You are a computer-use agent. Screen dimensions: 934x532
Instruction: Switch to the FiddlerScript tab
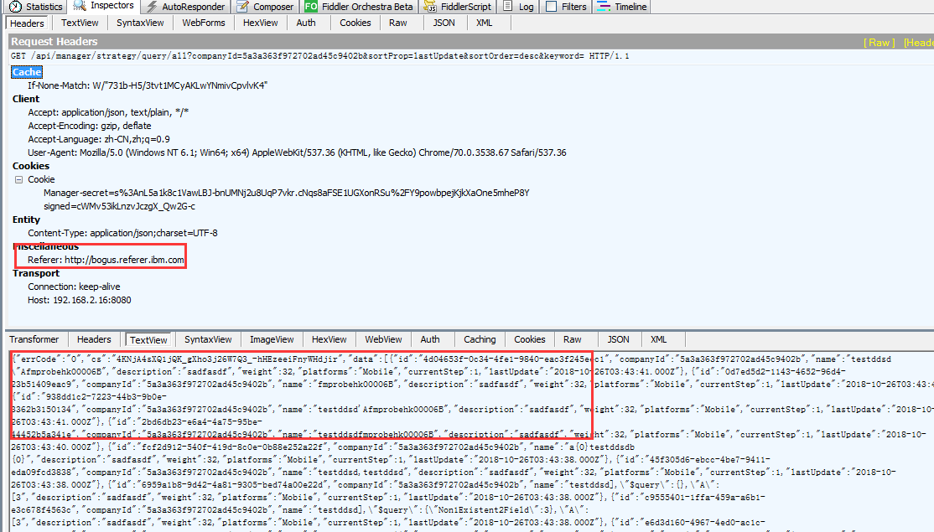coord(458,7)
